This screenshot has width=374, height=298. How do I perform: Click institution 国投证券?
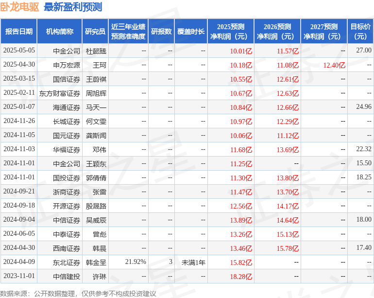(67, 178)
